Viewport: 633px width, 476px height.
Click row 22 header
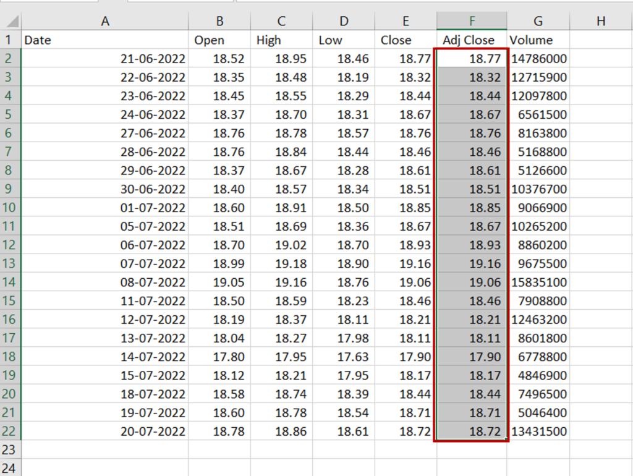pyautogui.click(x=11, y=431)
